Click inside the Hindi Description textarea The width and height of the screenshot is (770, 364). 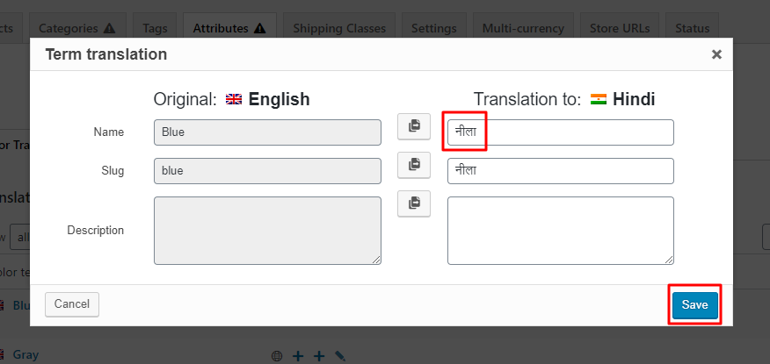561,230
